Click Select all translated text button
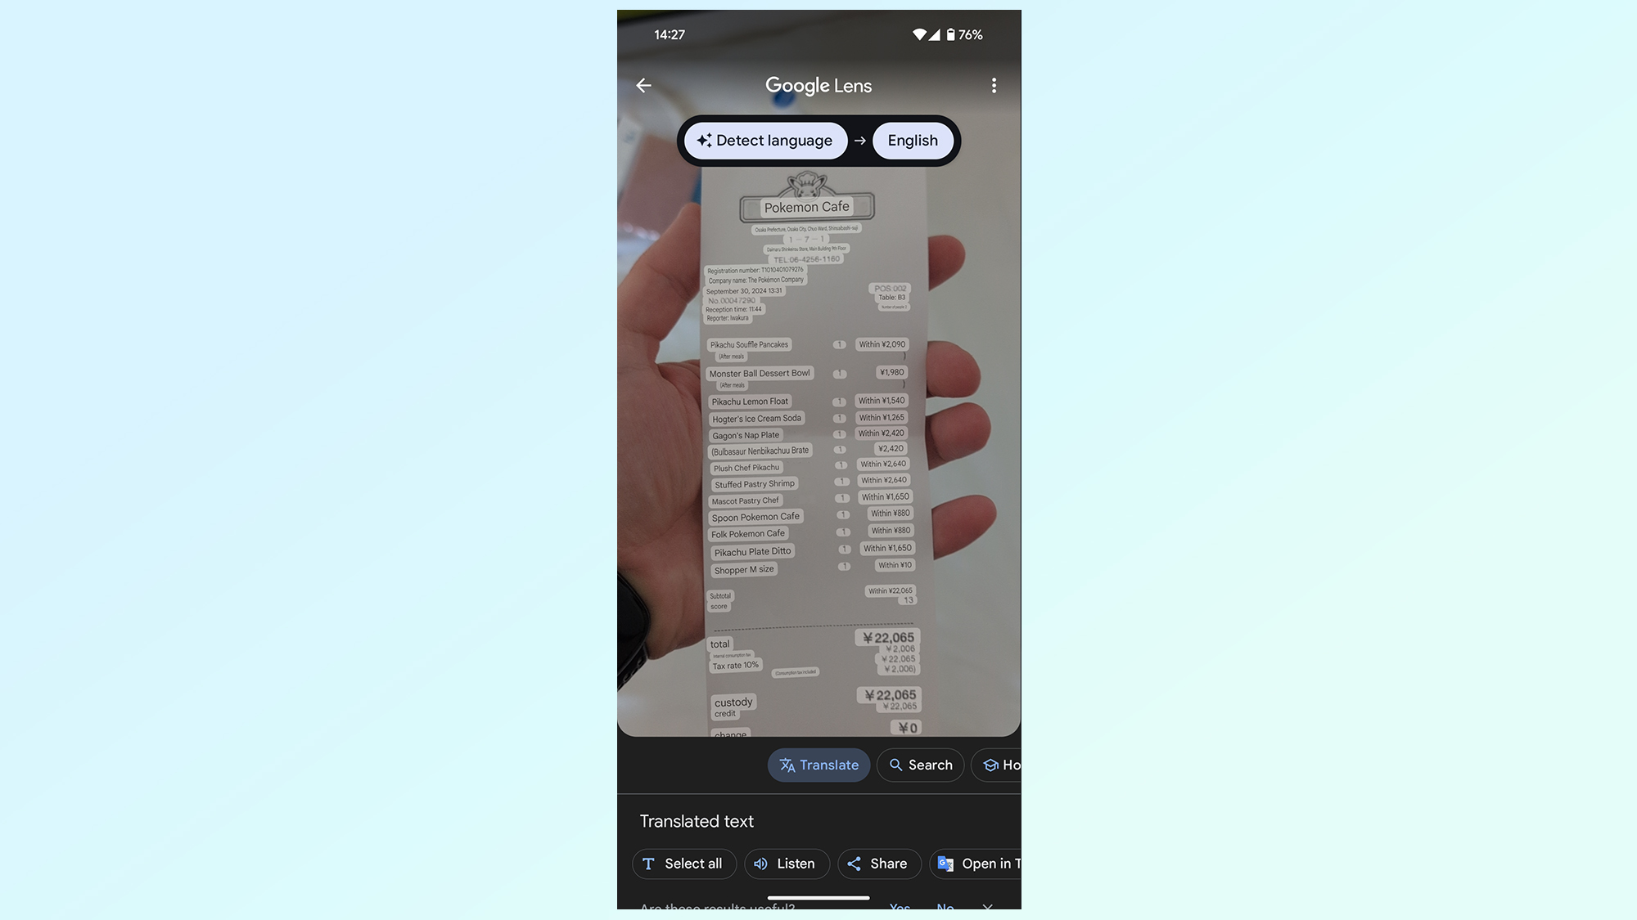 click(x=683, y=864)
